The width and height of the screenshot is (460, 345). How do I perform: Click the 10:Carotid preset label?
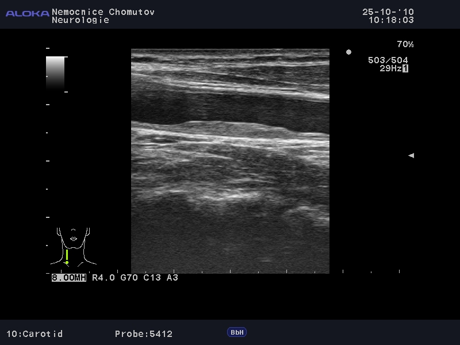[x=34, y=334]
